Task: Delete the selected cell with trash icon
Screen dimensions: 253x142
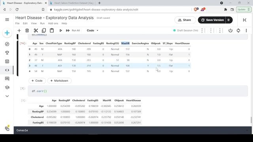Action: point(27,30)
